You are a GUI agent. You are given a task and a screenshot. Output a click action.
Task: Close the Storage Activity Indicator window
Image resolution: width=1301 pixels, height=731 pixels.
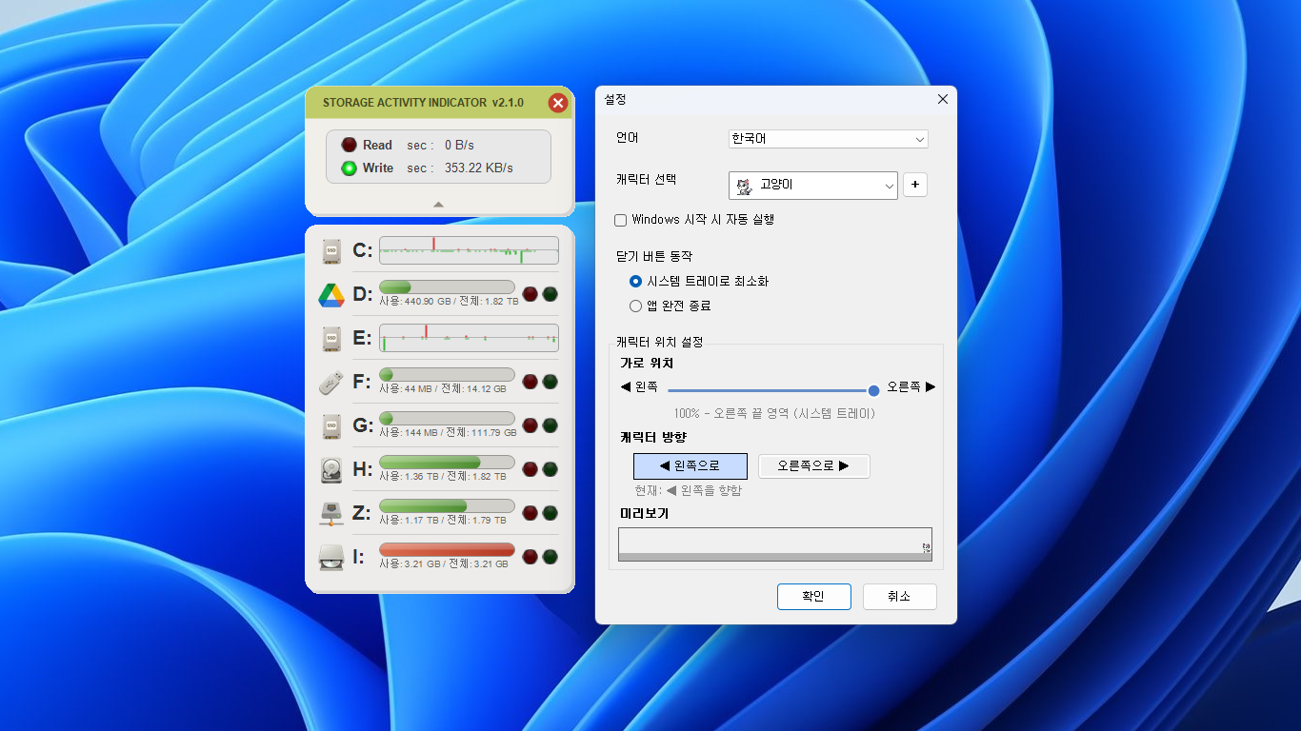point(558,103)
